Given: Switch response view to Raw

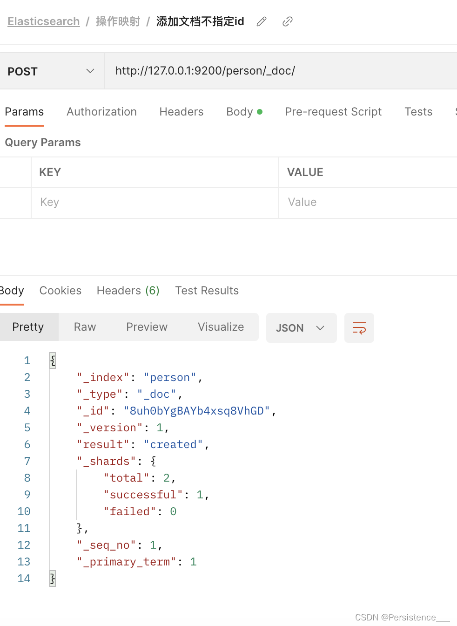Looking at the screenshot, I should pos(85,327).
